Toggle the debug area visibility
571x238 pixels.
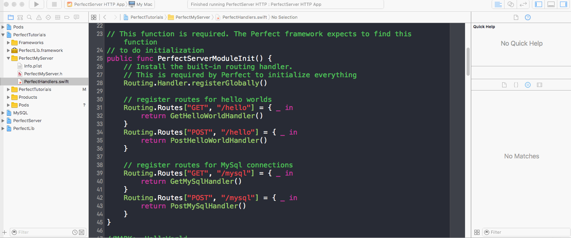click(x=551, y=5)
